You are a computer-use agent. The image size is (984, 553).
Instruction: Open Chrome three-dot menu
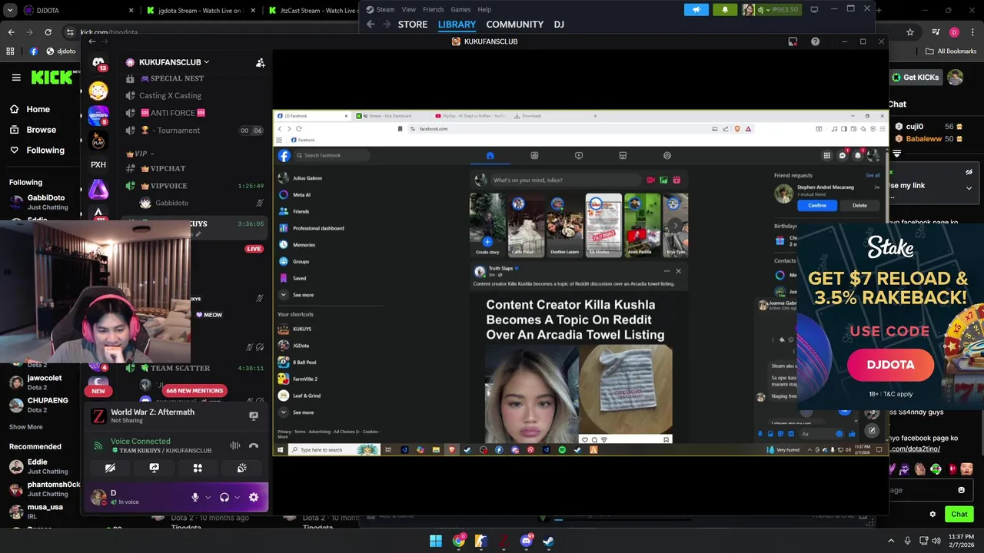972,32
